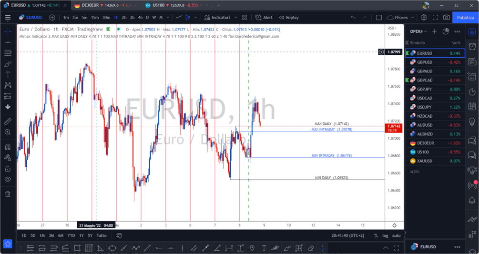The width and height of the screenshot is (479, 254).
Task: Open the USD currency dropdown on price axis
Action: (392, 28)
